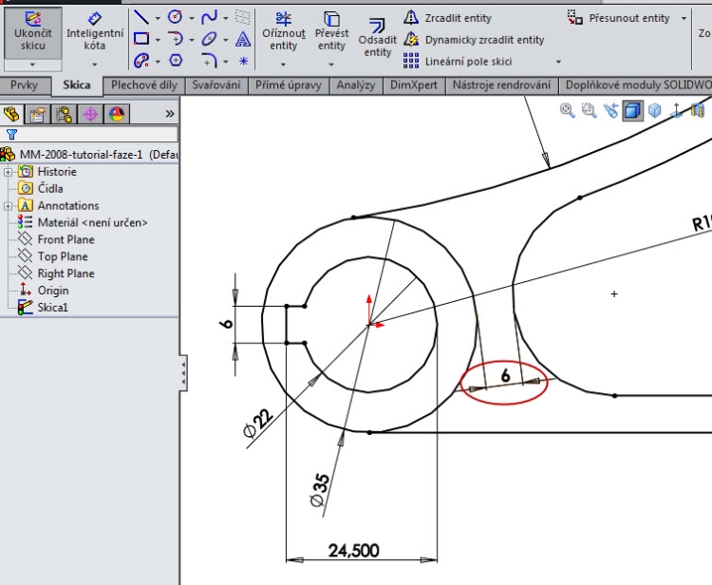Select the Polygon sketch tool
Image resolution: width=712 pixels, height=585 pixels.
176,60
